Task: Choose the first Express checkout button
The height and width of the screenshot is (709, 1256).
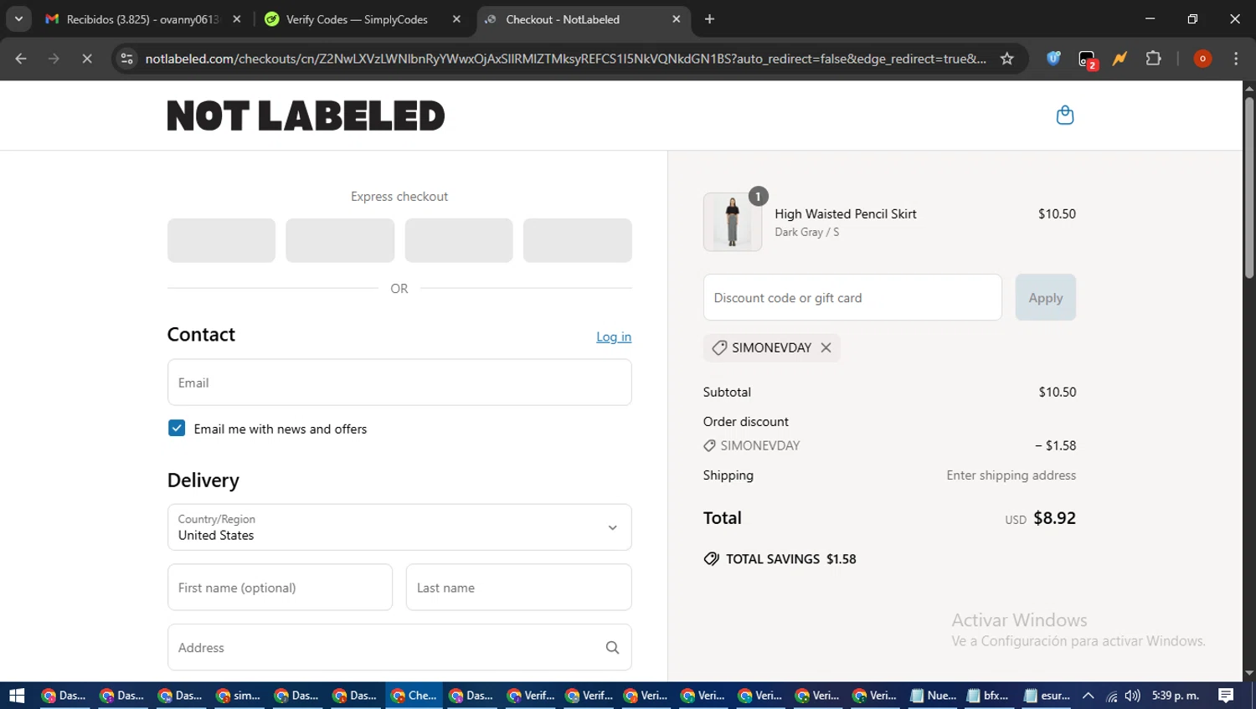Action: (221, 240)
